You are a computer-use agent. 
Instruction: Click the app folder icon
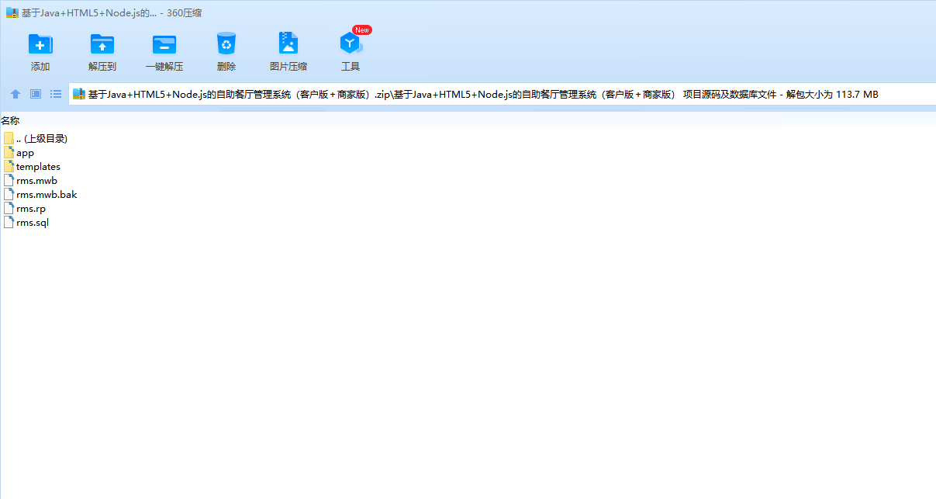9,152
